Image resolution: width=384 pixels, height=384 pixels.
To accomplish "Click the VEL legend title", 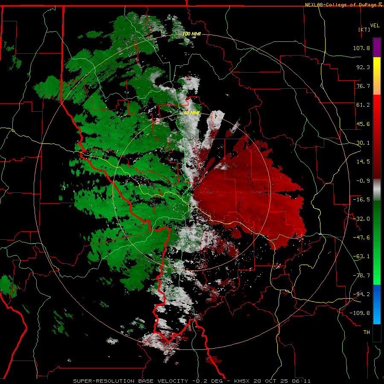I will pyautogui.click(x=375, y=25).
